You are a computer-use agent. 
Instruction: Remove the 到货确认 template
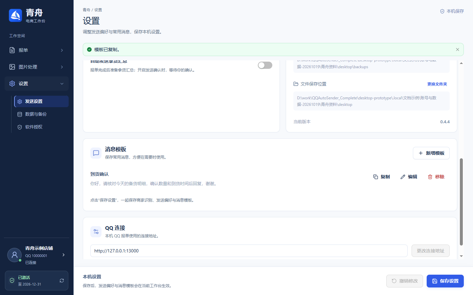pos(436,177)
